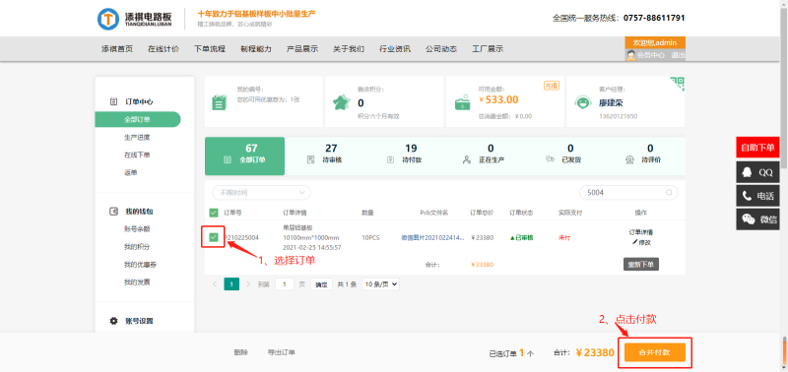Open 工厂展示 in the navigation bar
The width and height of the screenshot is (788, 372).
(x=488, y=49)
